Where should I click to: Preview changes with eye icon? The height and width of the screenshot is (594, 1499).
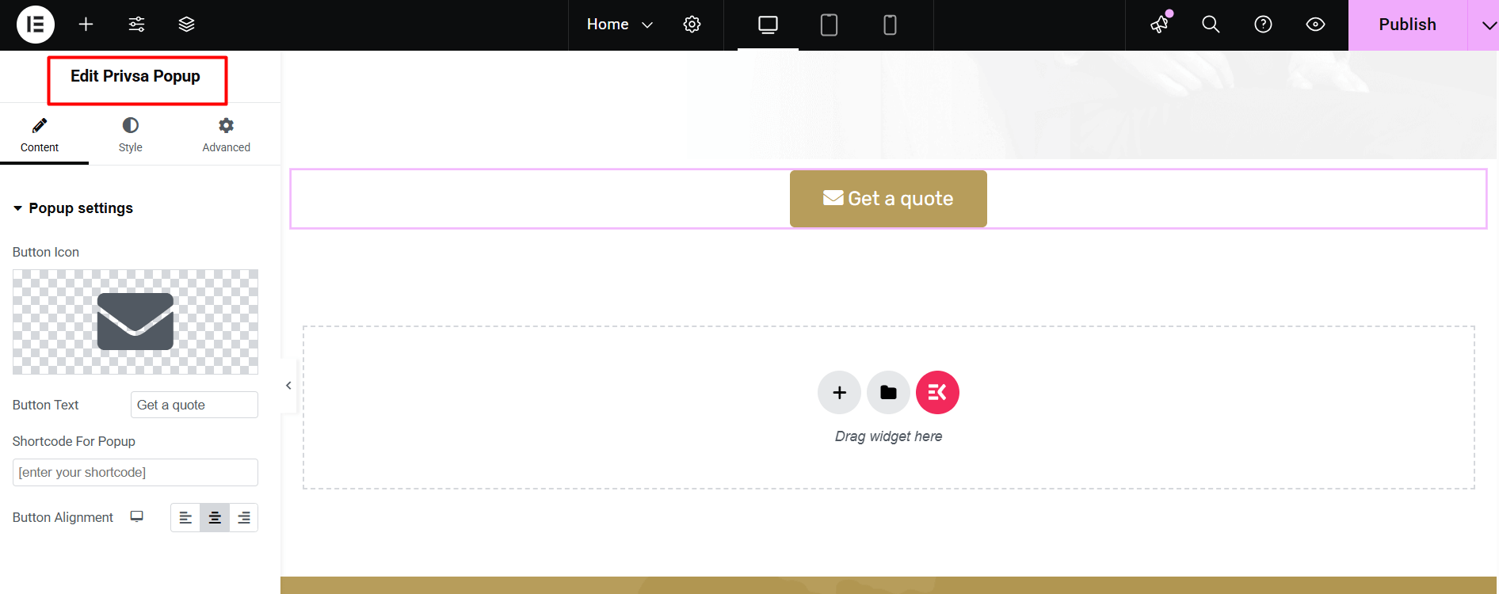point(1315,25)
